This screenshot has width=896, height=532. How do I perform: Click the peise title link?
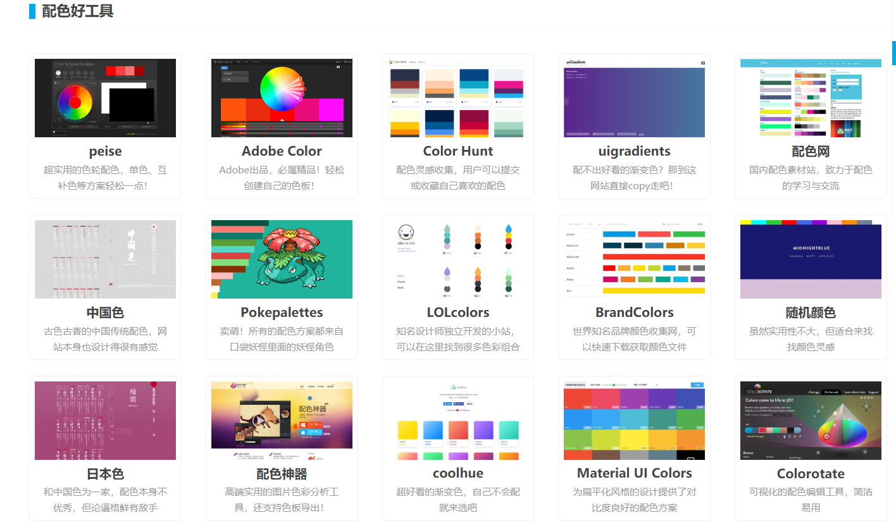105,151
